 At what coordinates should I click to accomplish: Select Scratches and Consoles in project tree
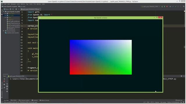[x=12, y=33]
